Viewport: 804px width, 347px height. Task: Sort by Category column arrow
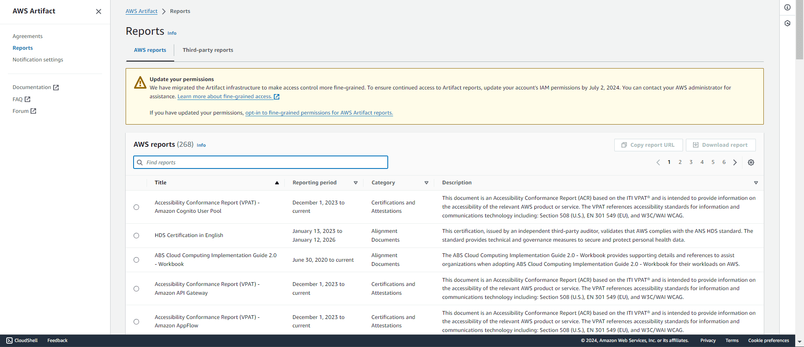[426, 183]
